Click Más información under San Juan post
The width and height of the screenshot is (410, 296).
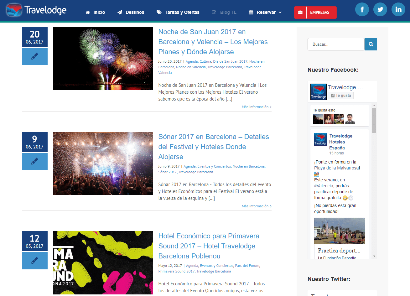coord(257,107)
